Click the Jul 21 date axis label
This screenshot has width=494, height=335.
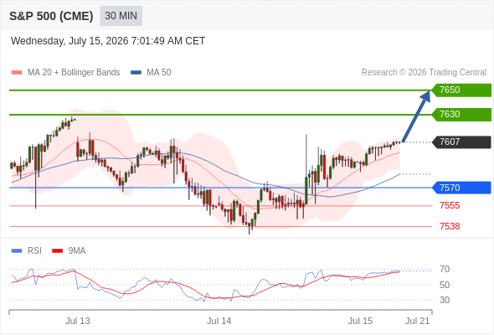pyautogui.click(x=417, y=321)
